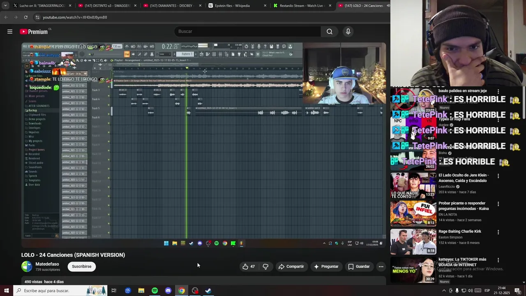Image resolution: width=526 pixels, height=296 pixels.
Task: Open LeanRiccio channel name
Action: [447, 187]
